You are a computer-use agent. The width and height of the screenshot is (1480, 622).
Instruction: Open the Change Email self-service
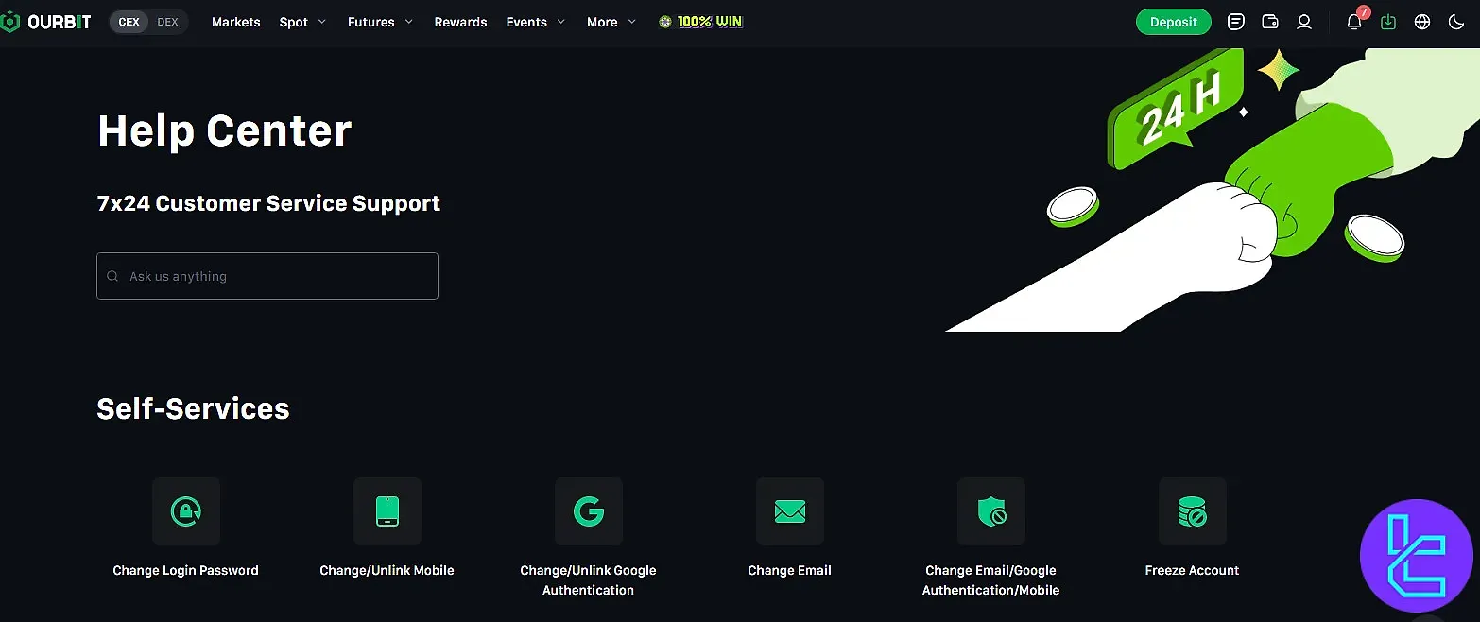789,511
